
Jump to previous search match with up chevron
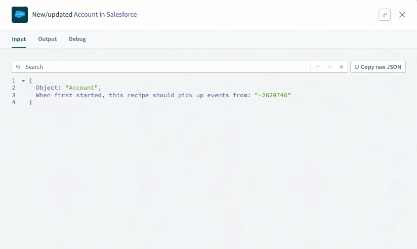pyautogui.click(x=317, y=67)
